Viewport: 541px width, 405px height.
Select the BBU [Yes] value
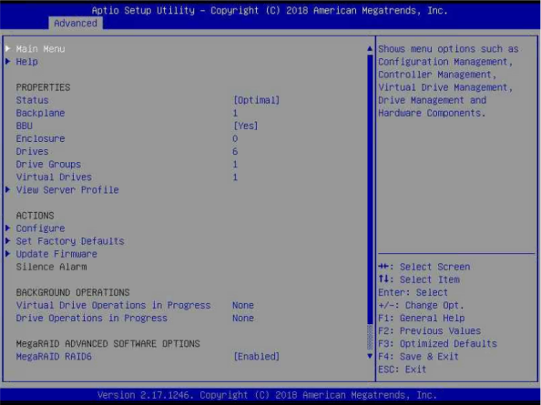[246, 126]
